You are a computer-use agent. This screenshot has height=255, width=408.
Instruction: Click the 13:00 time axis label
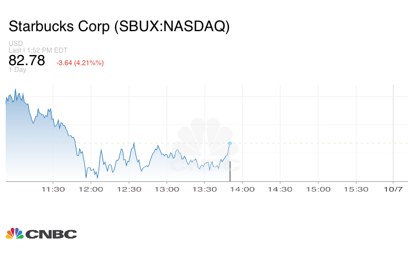[167, 189]
